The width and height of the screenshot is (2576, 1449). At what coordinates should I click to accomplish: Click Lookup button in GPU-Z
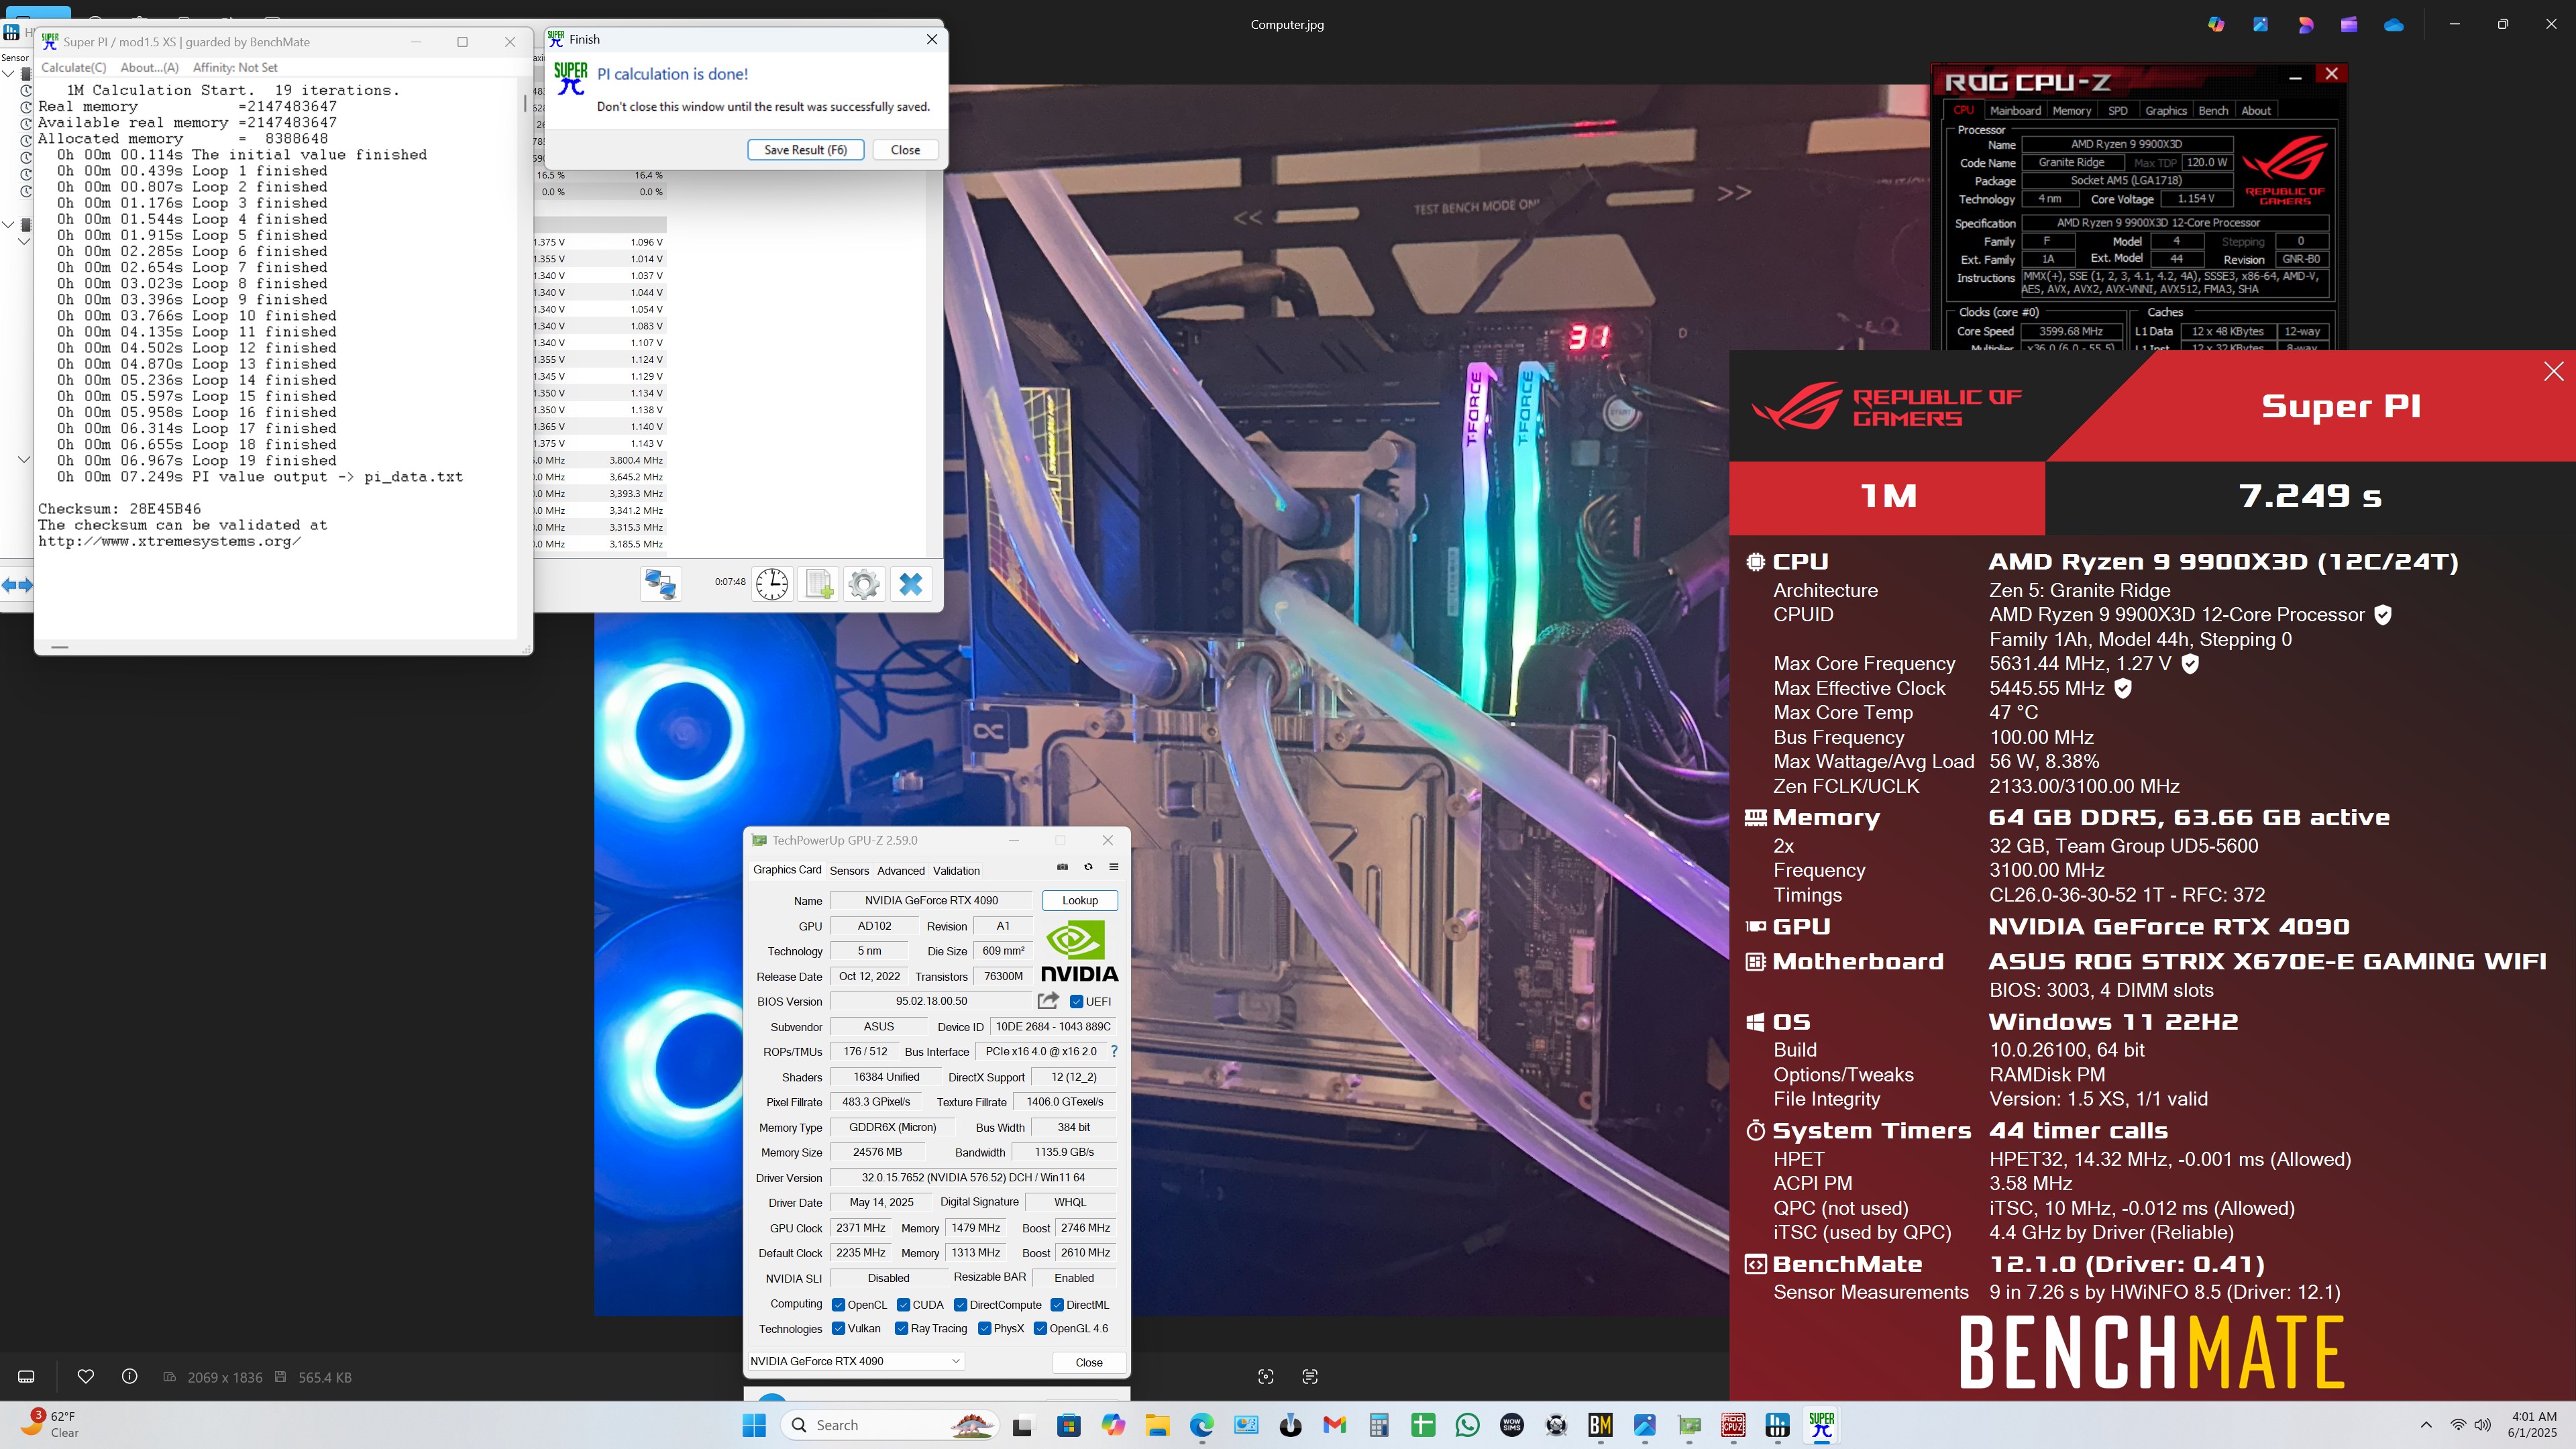[1079, 899]
